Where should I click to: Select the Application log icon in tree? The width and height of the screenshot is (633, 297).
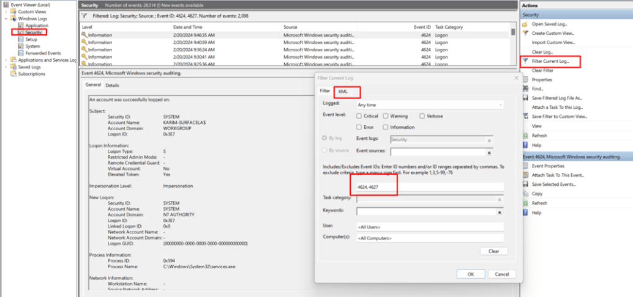[x=20, y=26]
